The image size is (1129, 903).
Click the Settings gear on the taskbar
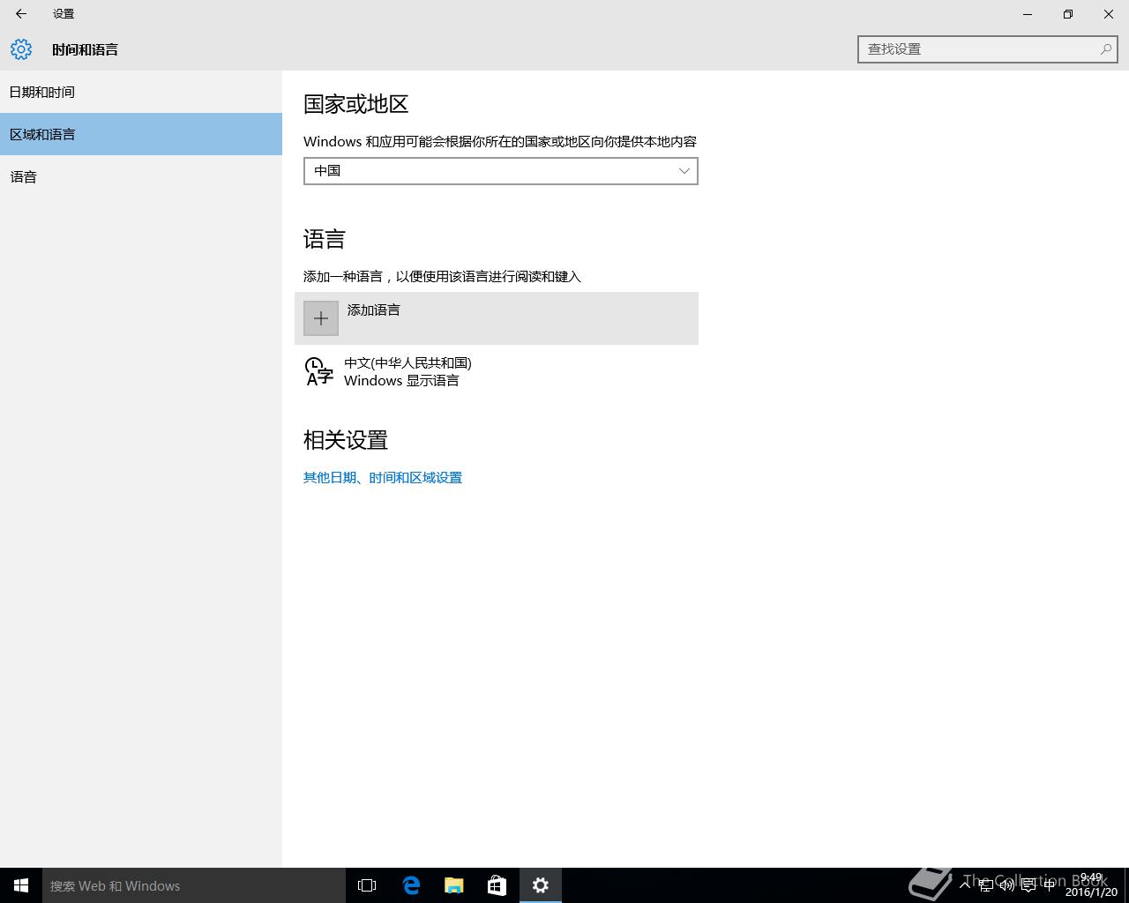541,885
